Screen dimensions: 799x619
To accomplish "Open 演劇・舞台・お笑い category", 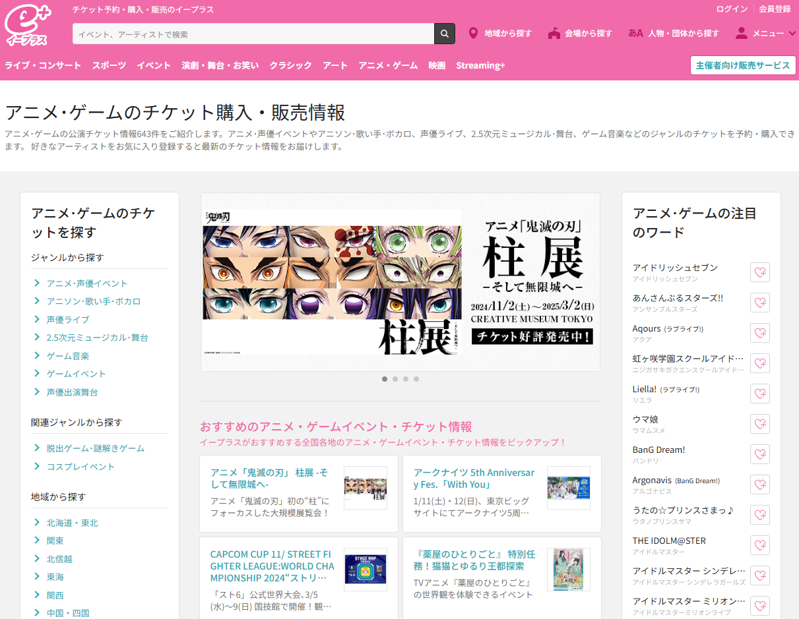I will [x=220, y=65].
